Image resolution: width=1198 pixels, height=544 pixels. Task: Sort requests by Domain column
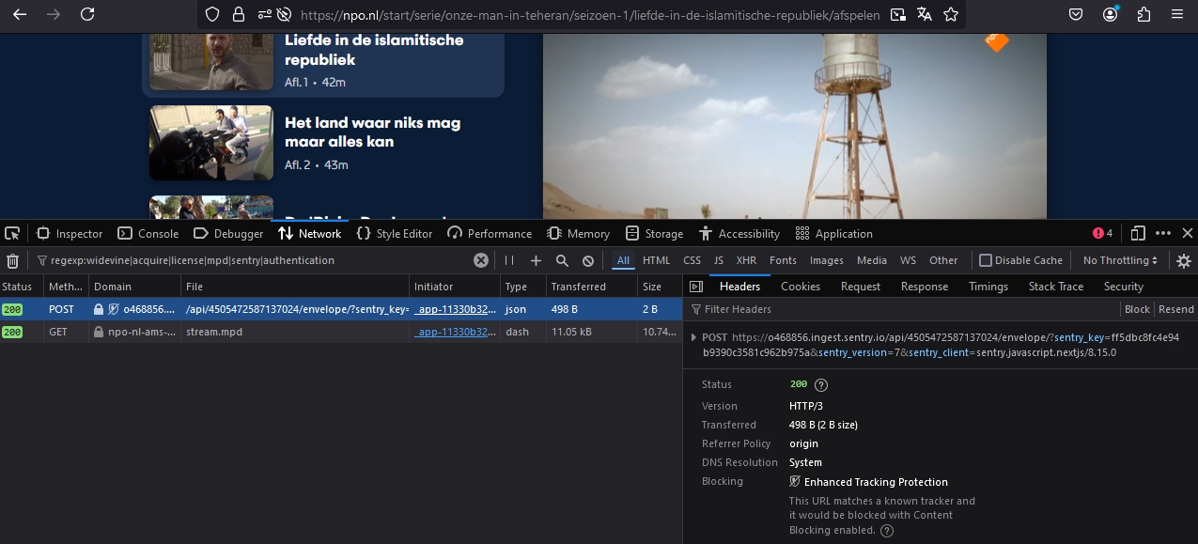(134, 287)
